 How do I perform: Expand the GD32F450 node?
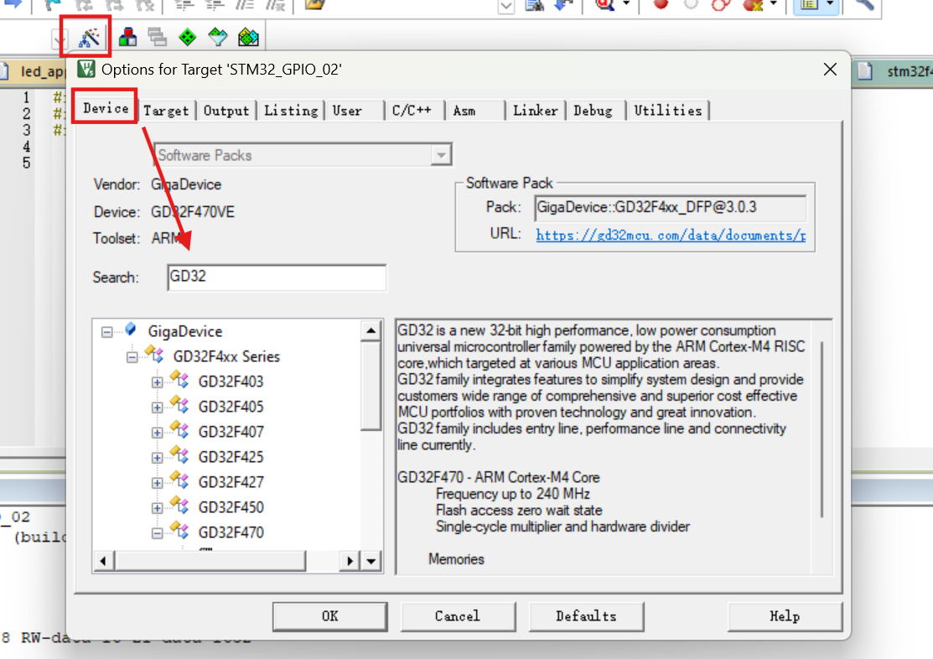click(157, 508)
